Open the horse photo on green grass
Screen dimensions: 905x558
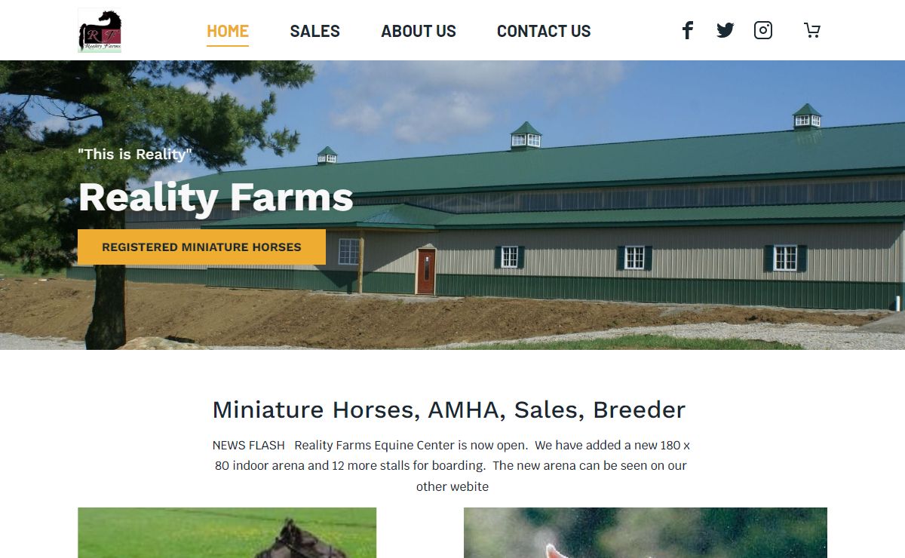(227, 532)
